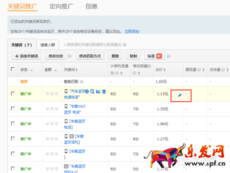Click help icon in 展现量 header
Viewport: 230px width, 173px height.
199,70
